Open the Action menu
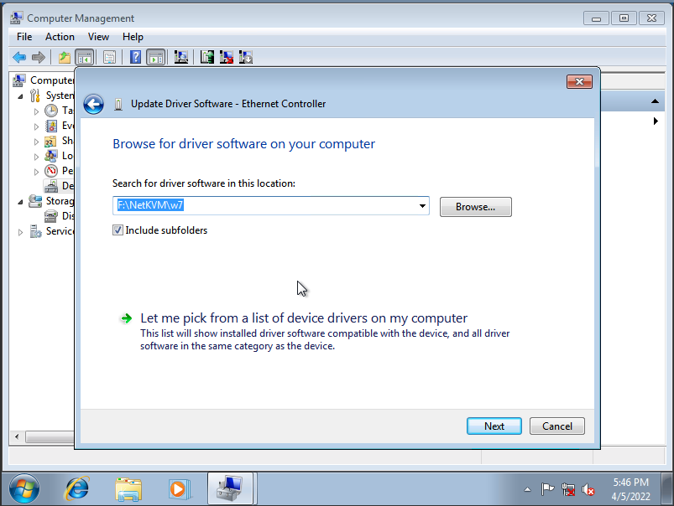 [x=60, y=36]
